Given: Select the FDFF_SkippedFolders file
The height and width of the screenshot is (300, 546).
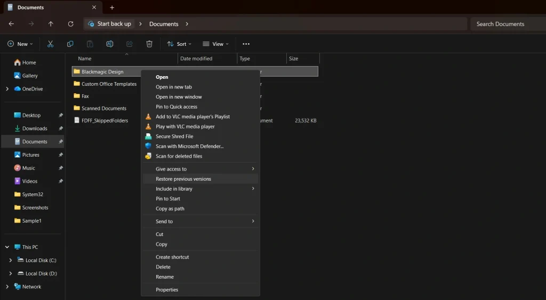Looking at the screenshot, I should [101, 120].
